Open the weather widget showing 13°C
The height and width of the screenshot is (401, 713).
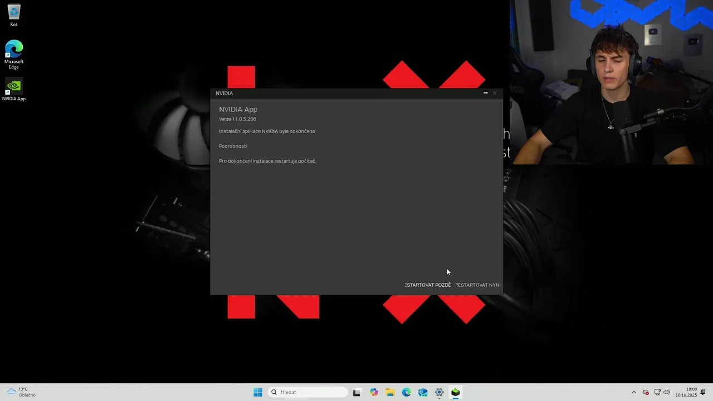click(21, 392)
